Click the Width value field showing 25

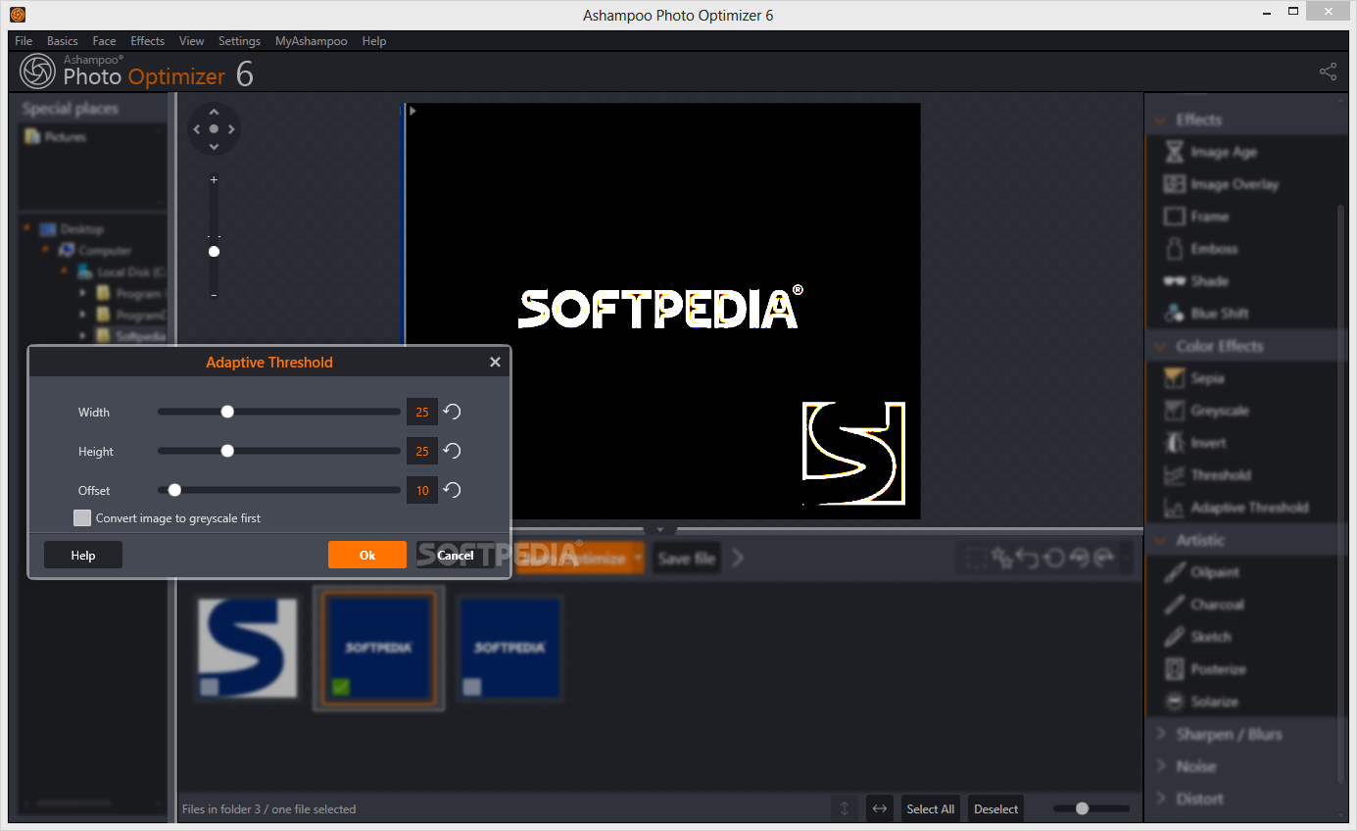(422, 412)
